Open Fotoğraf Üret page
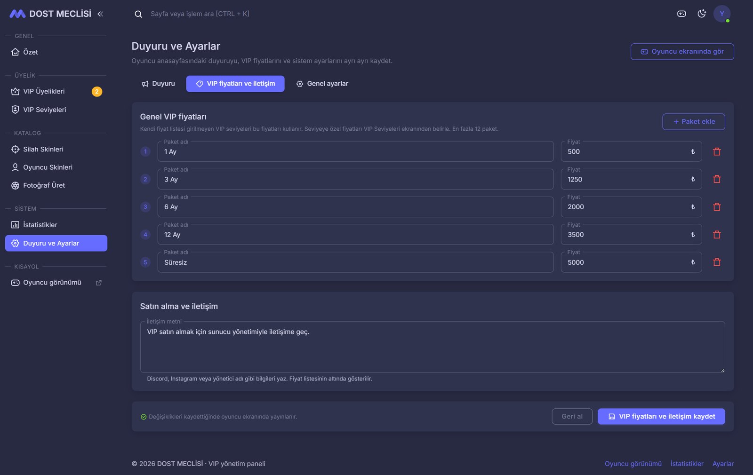Screen dimensions: 753x475 pos(56,185)
